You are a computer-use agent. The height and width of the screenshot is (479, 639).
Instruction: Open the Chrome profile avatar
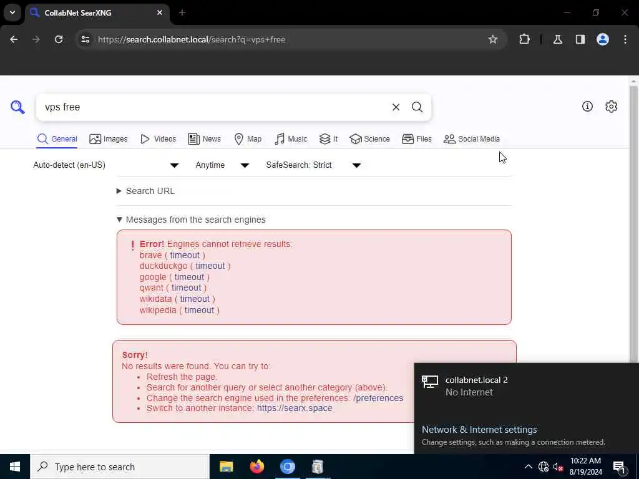603,39
